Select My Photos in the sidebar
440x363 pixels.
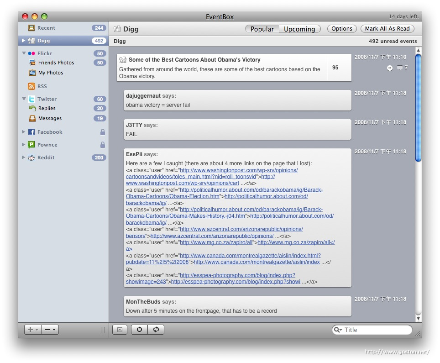point(51,73)
